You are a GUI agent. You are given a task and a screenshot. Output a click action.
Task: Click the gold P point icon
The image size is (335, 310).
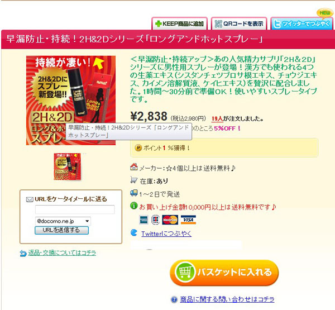138,148
